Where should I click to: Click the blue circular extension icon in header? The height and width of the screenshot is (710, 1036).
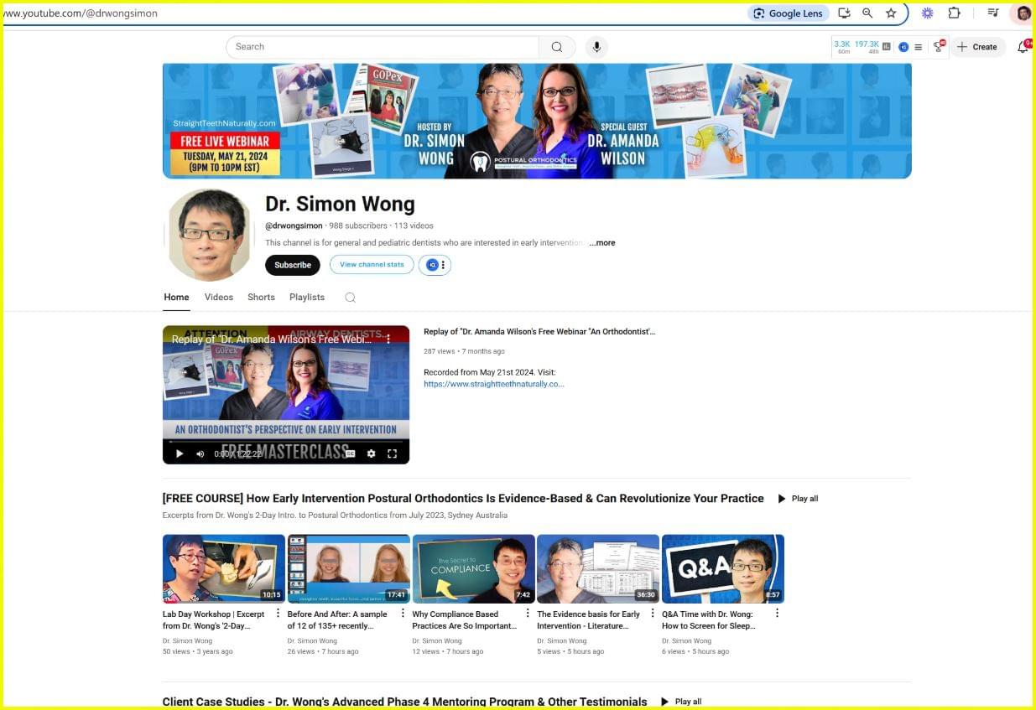point(903,47)
